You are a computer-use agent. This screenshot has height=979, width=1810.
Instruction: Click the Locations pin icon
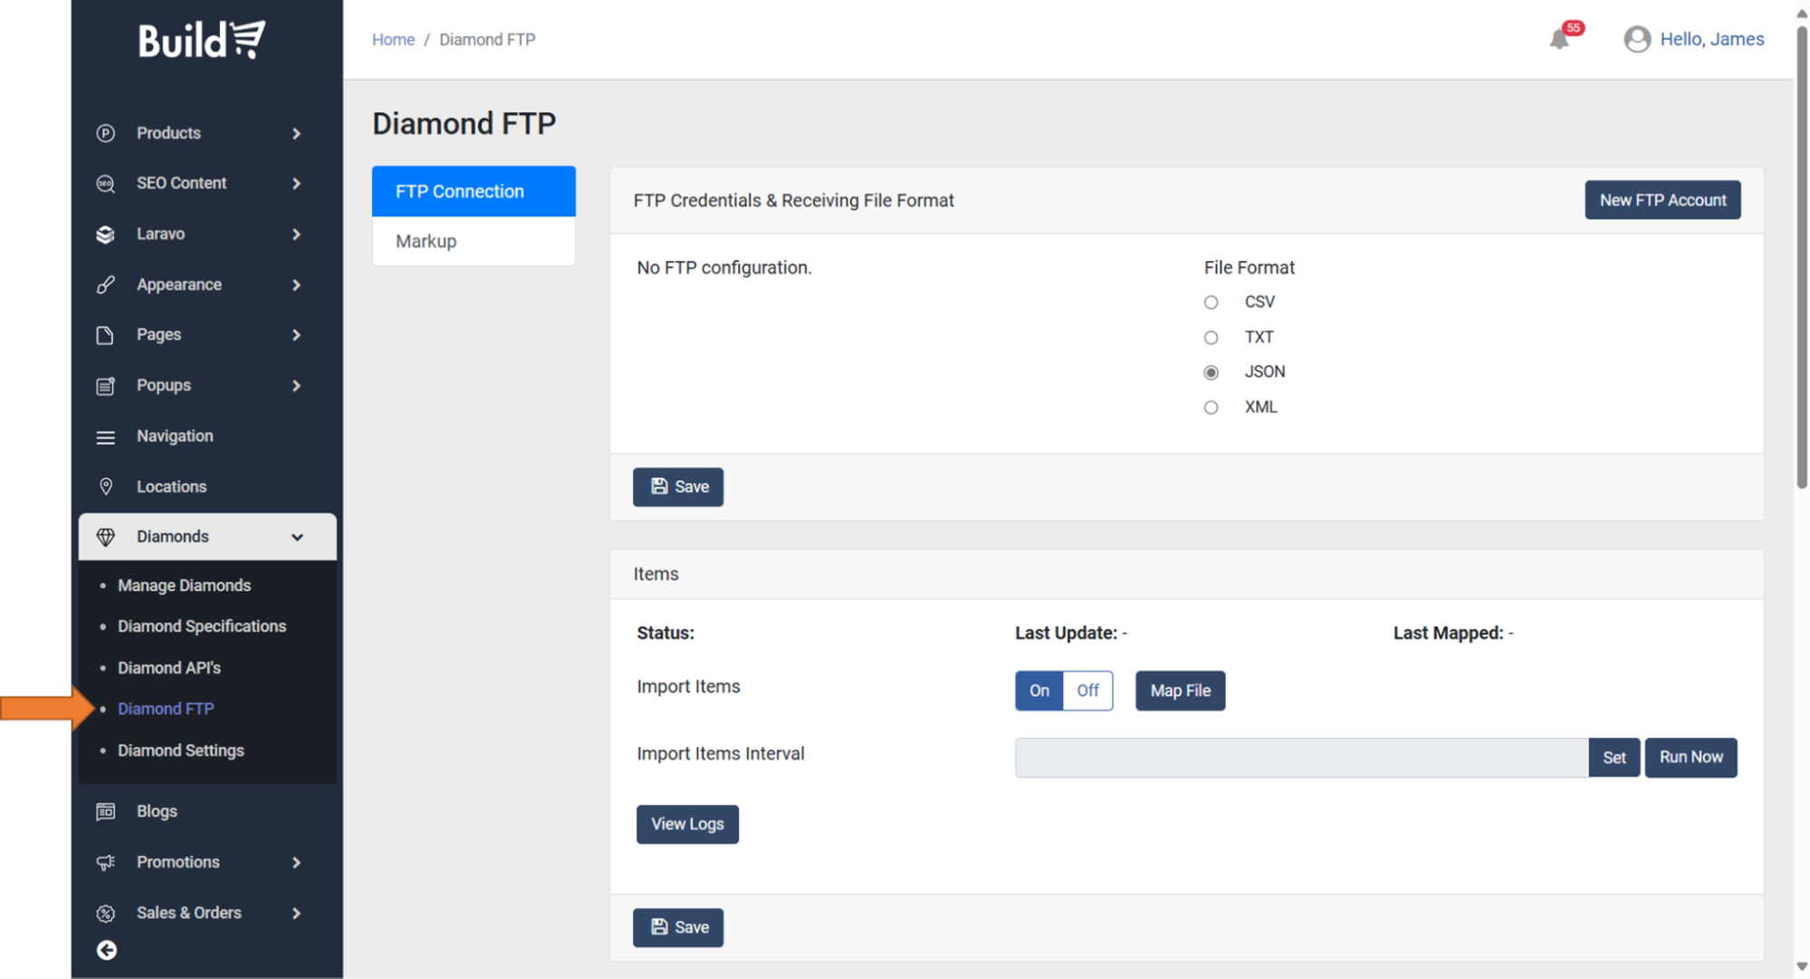(106, 486)
